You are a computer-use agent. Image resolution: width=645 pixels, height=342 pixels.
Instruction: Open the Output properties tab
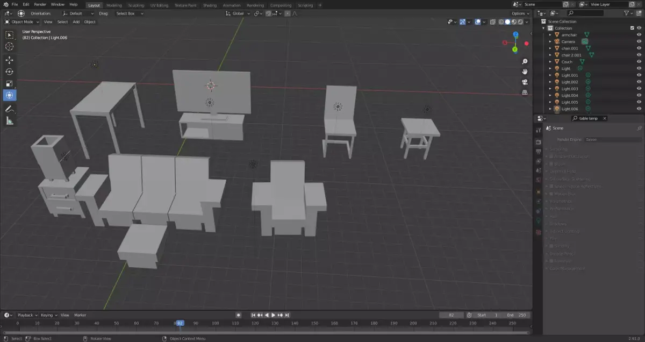point(538,152)
